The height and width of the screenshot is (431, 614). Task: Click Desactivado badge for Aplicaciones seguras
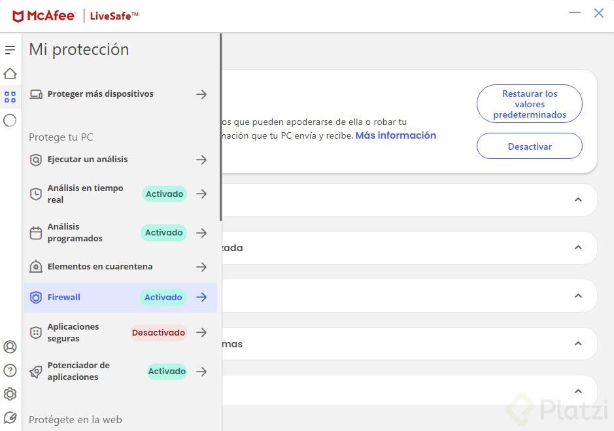click(158, 333)
